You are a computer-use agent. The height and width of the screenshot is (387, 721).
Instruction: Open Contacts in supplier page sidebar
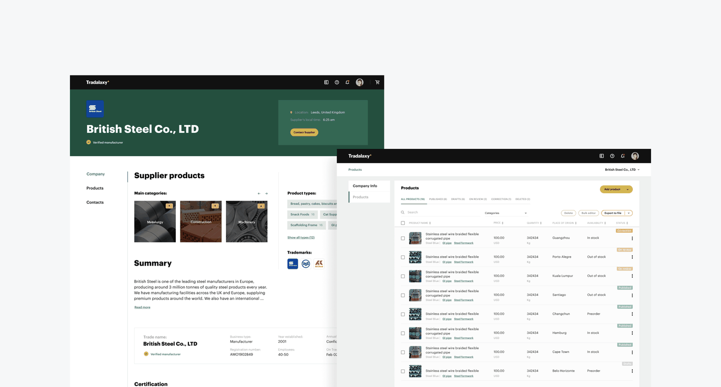95,202
